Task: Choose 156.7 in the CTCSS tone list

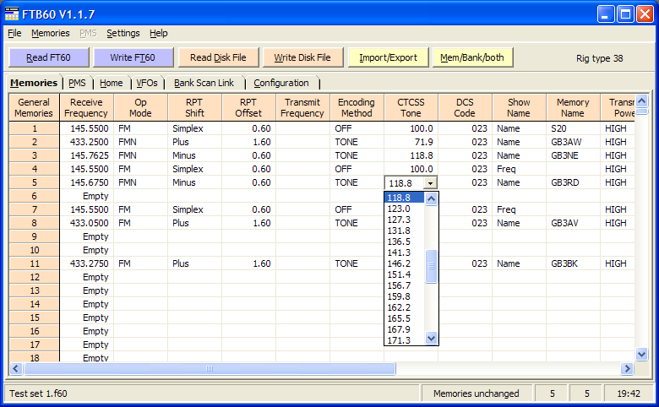Action: tap(405, 285)
